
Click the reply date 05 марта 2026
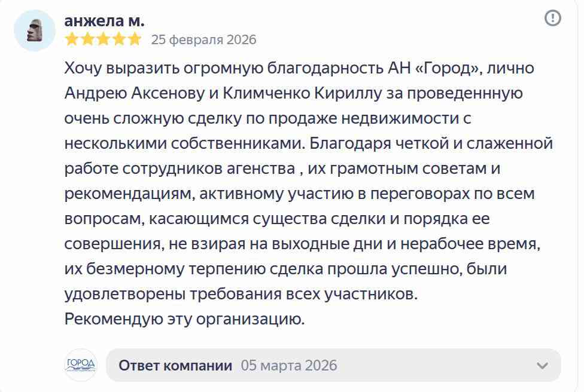(289, 365)
